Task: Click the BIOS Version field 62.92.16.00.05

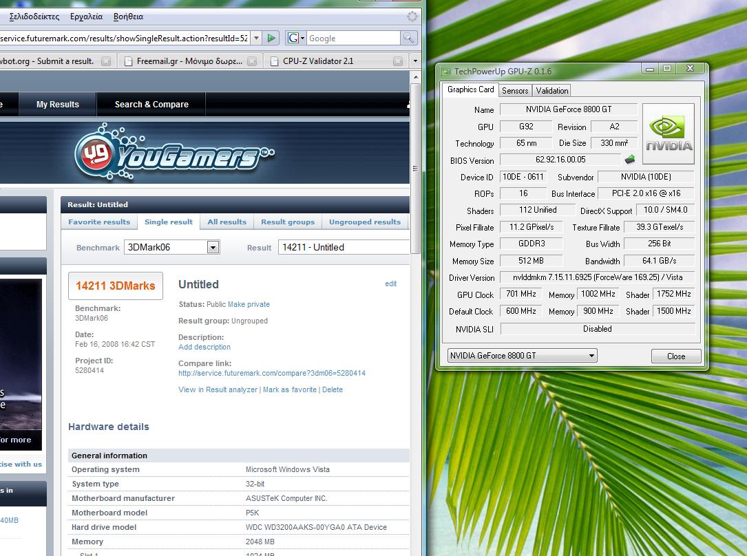Action: click(x=560, y=160)
